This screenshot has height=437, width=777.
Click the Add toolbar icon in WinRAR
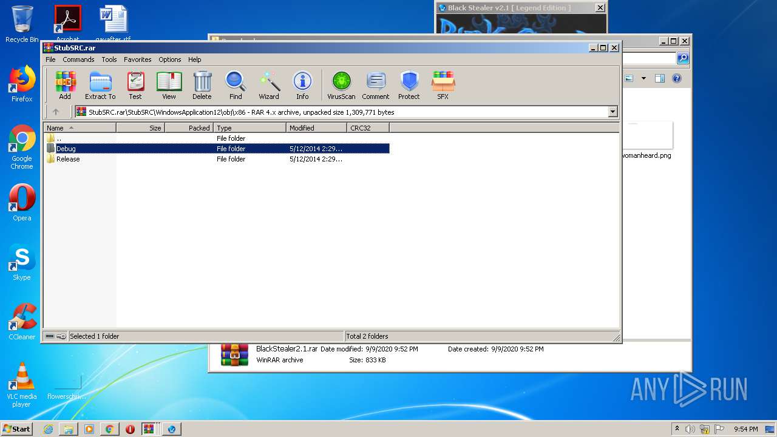pyautogui.click(x=65, y=85)
